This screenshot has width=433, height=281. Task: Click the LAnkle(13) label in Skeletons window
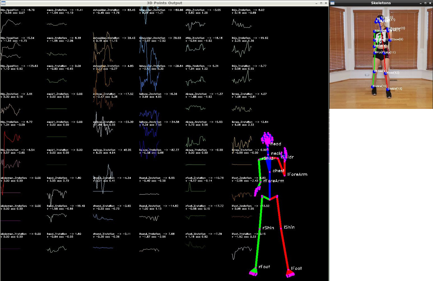coord(395,89)
